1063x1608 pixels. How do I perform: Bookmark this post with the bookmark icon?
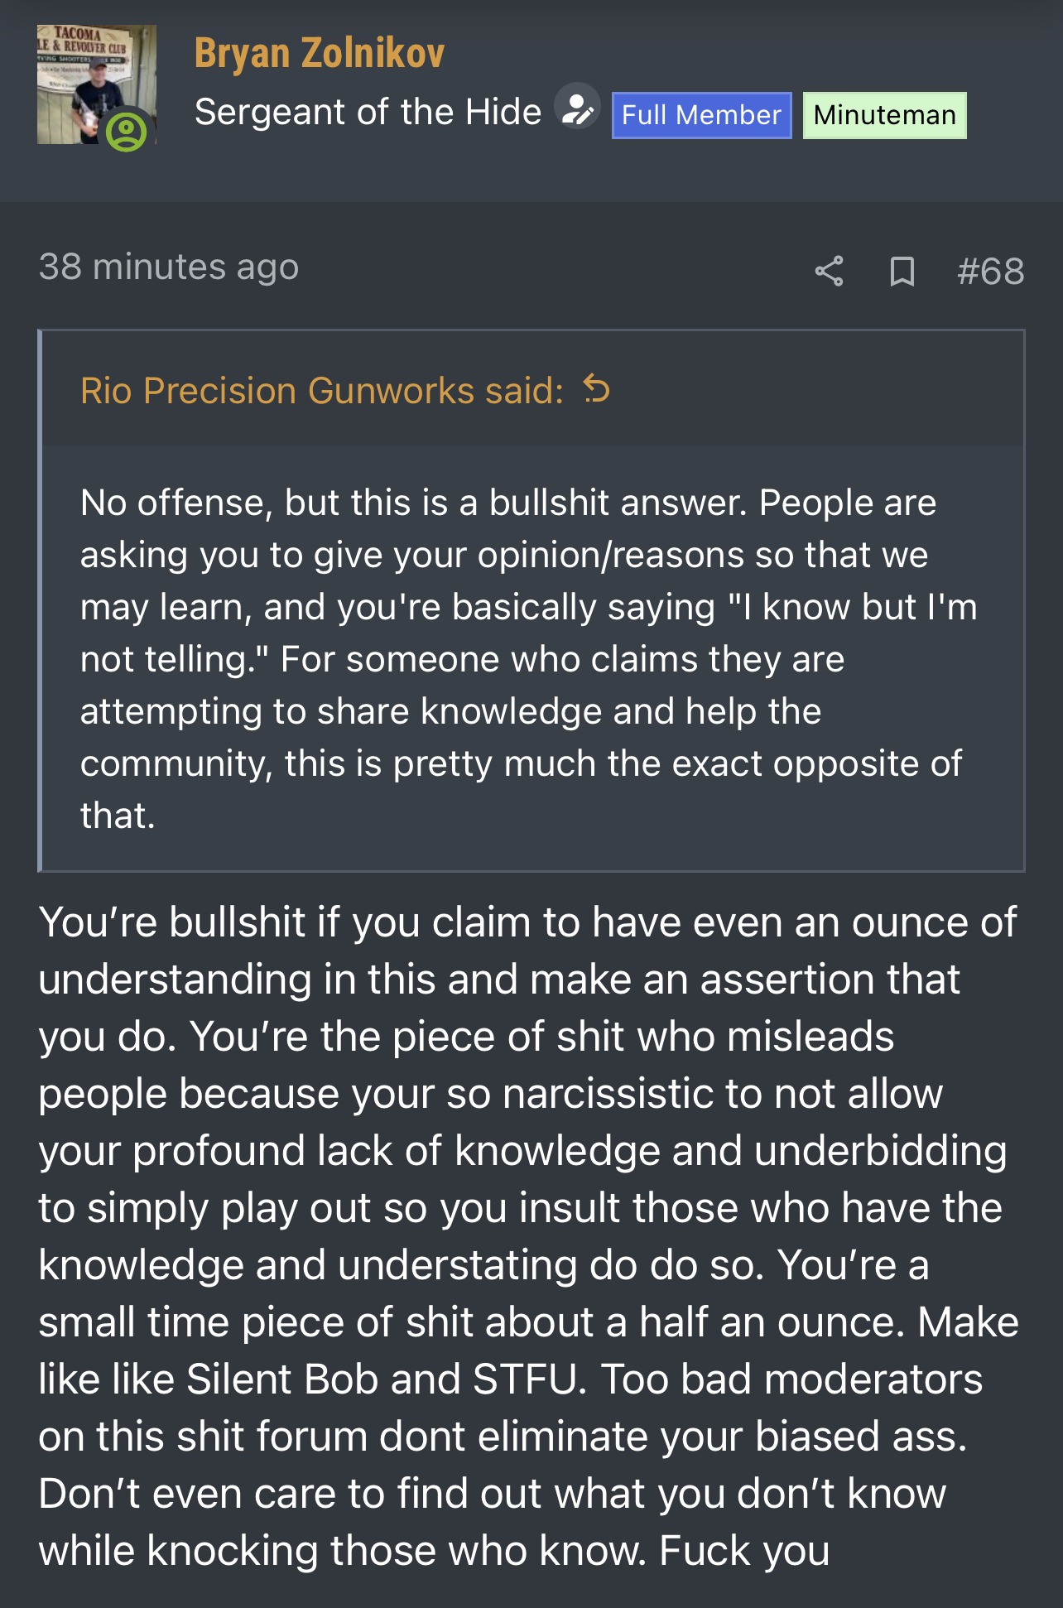click(902, 271)
